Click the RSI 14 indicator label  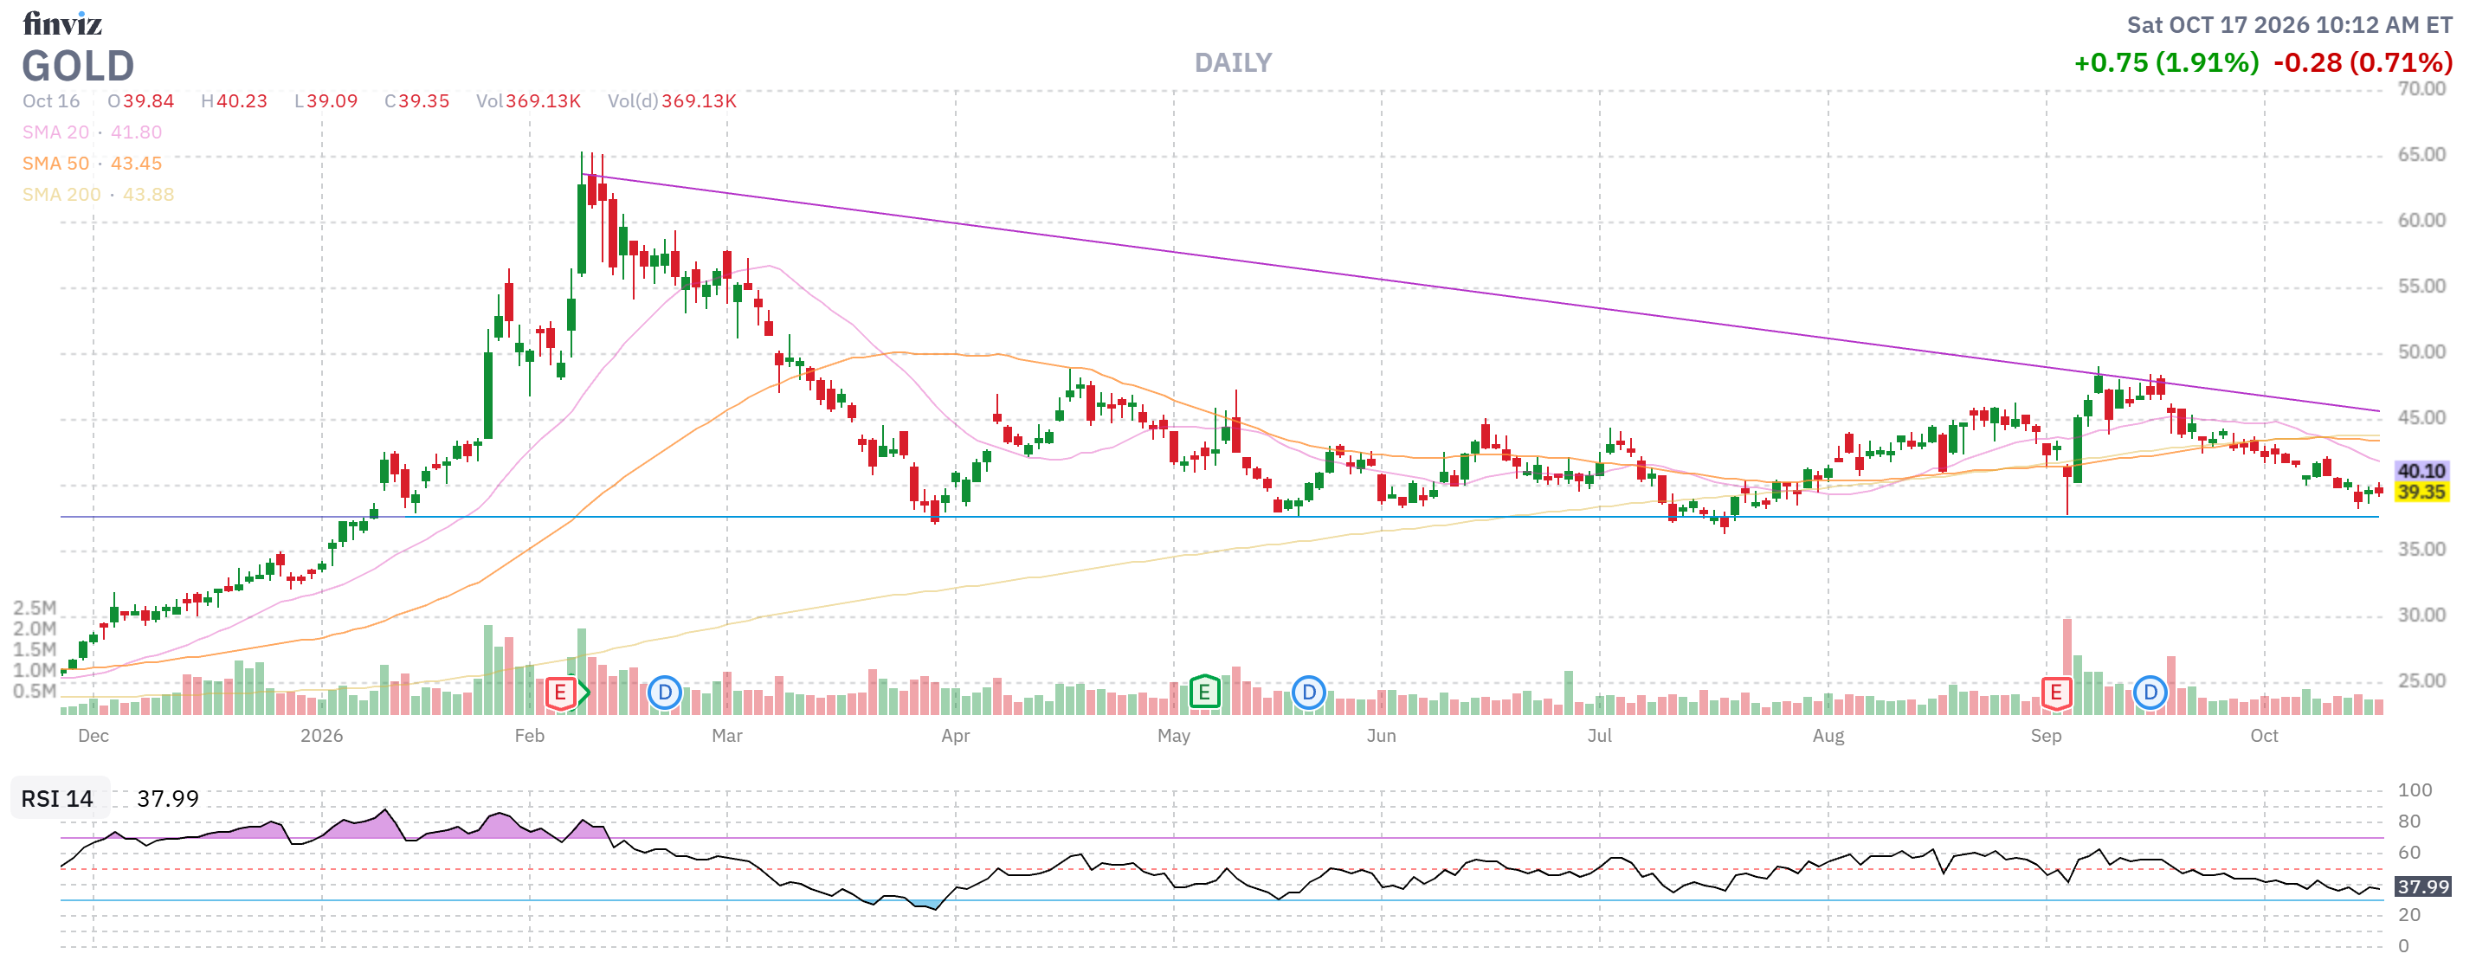(x=58, y=799)
